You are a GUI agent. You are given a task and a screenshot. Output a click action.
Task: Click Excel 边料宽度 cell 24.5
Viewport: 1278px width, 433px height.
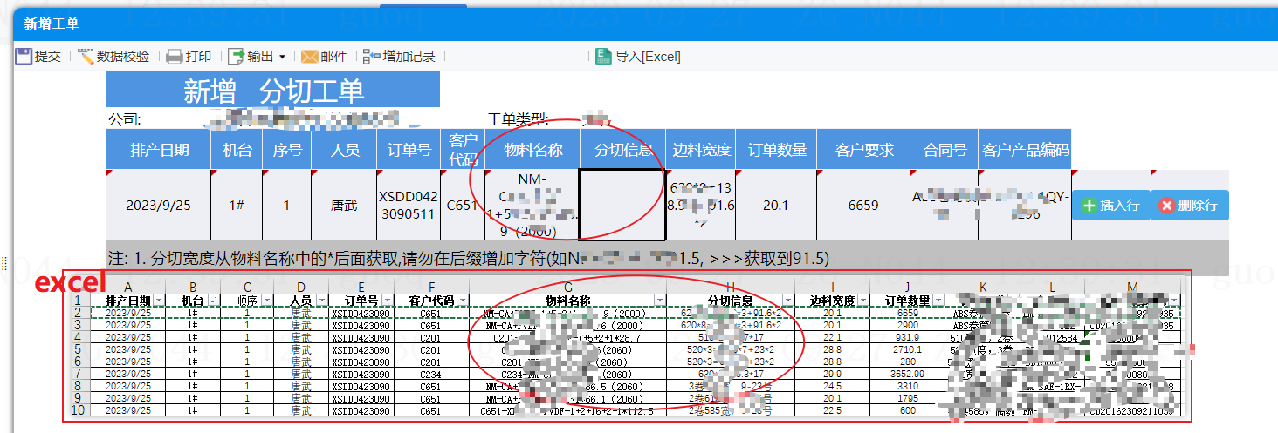tap(830, 386)
